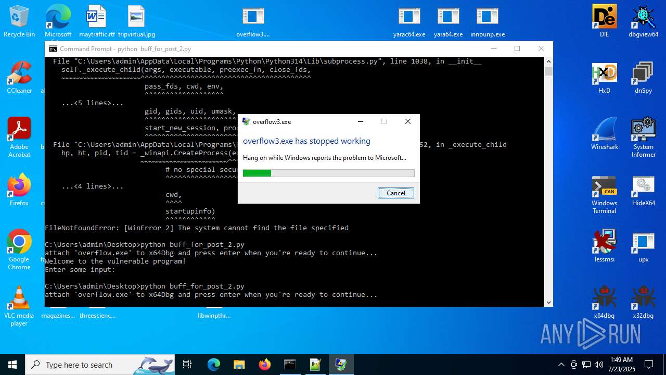
Task: Open the Microsoft Edge desktop shortcut
Action: tap(58, 21)
